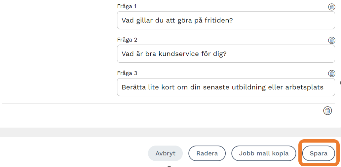Click the "Fråga 1" label
The image size is (341, 167).
point(127,6)
